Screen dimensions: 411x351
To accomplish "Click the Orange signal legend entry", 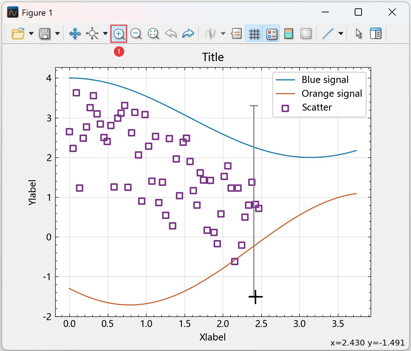I will tap(331, 93).
